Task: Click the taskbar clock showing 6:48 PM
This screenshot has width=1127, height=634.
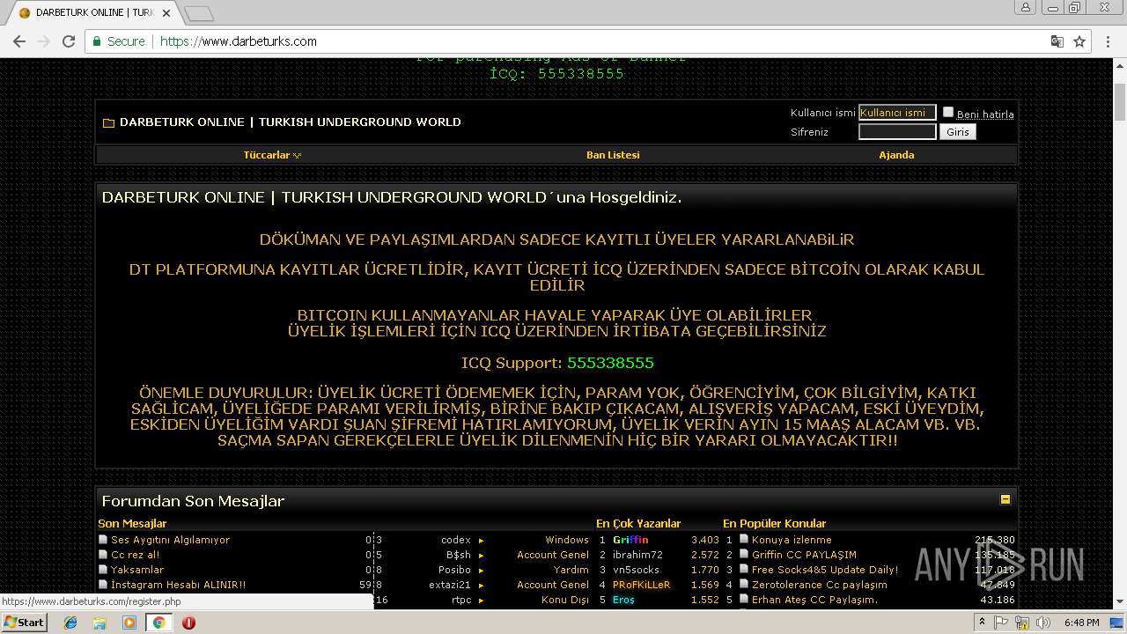Action: [1081, 623]
